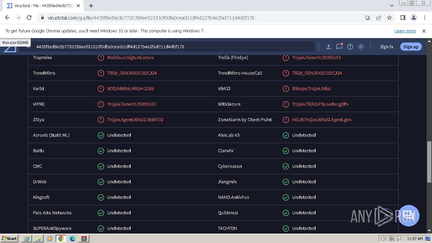
Task: Click WithSecure Trojan.TR/AD.PSLoader.gjdfv result
Action: (x=320, y=104)
